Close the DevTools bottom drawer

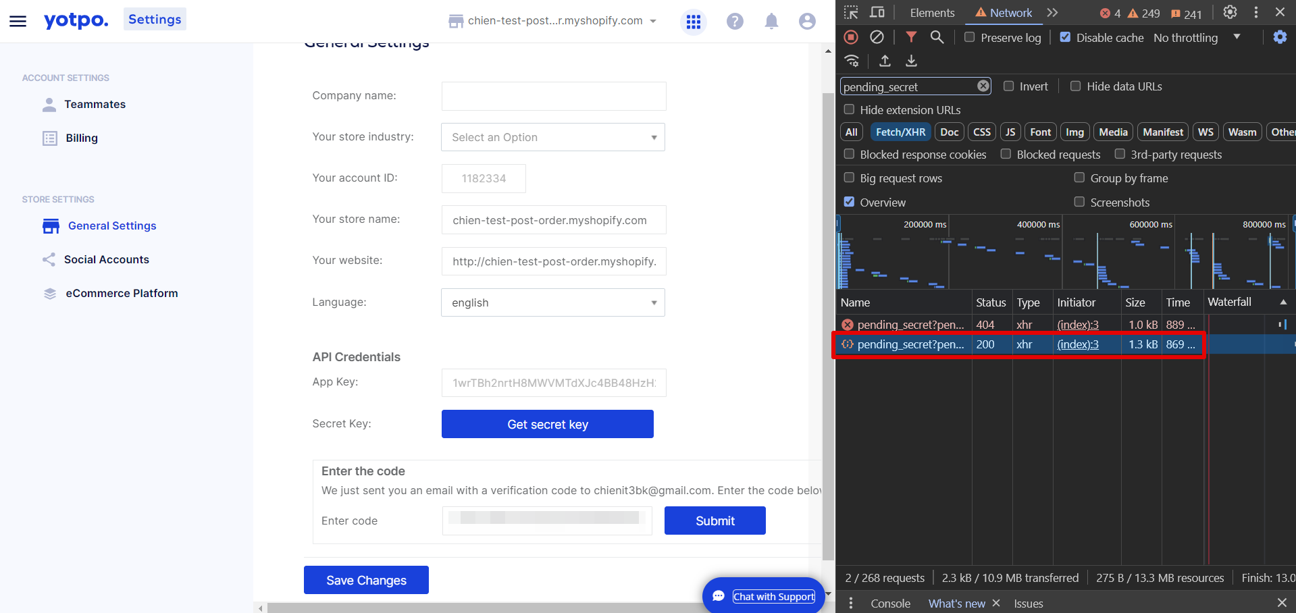[1282, 602]
